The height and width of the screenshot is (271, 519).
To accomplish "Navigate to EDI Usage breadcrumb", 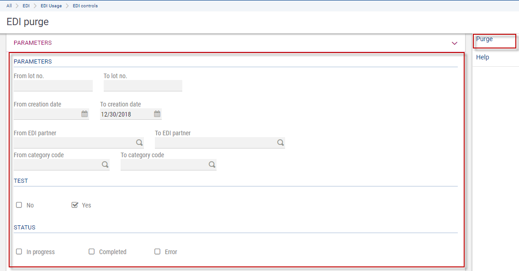I will 51,6.
